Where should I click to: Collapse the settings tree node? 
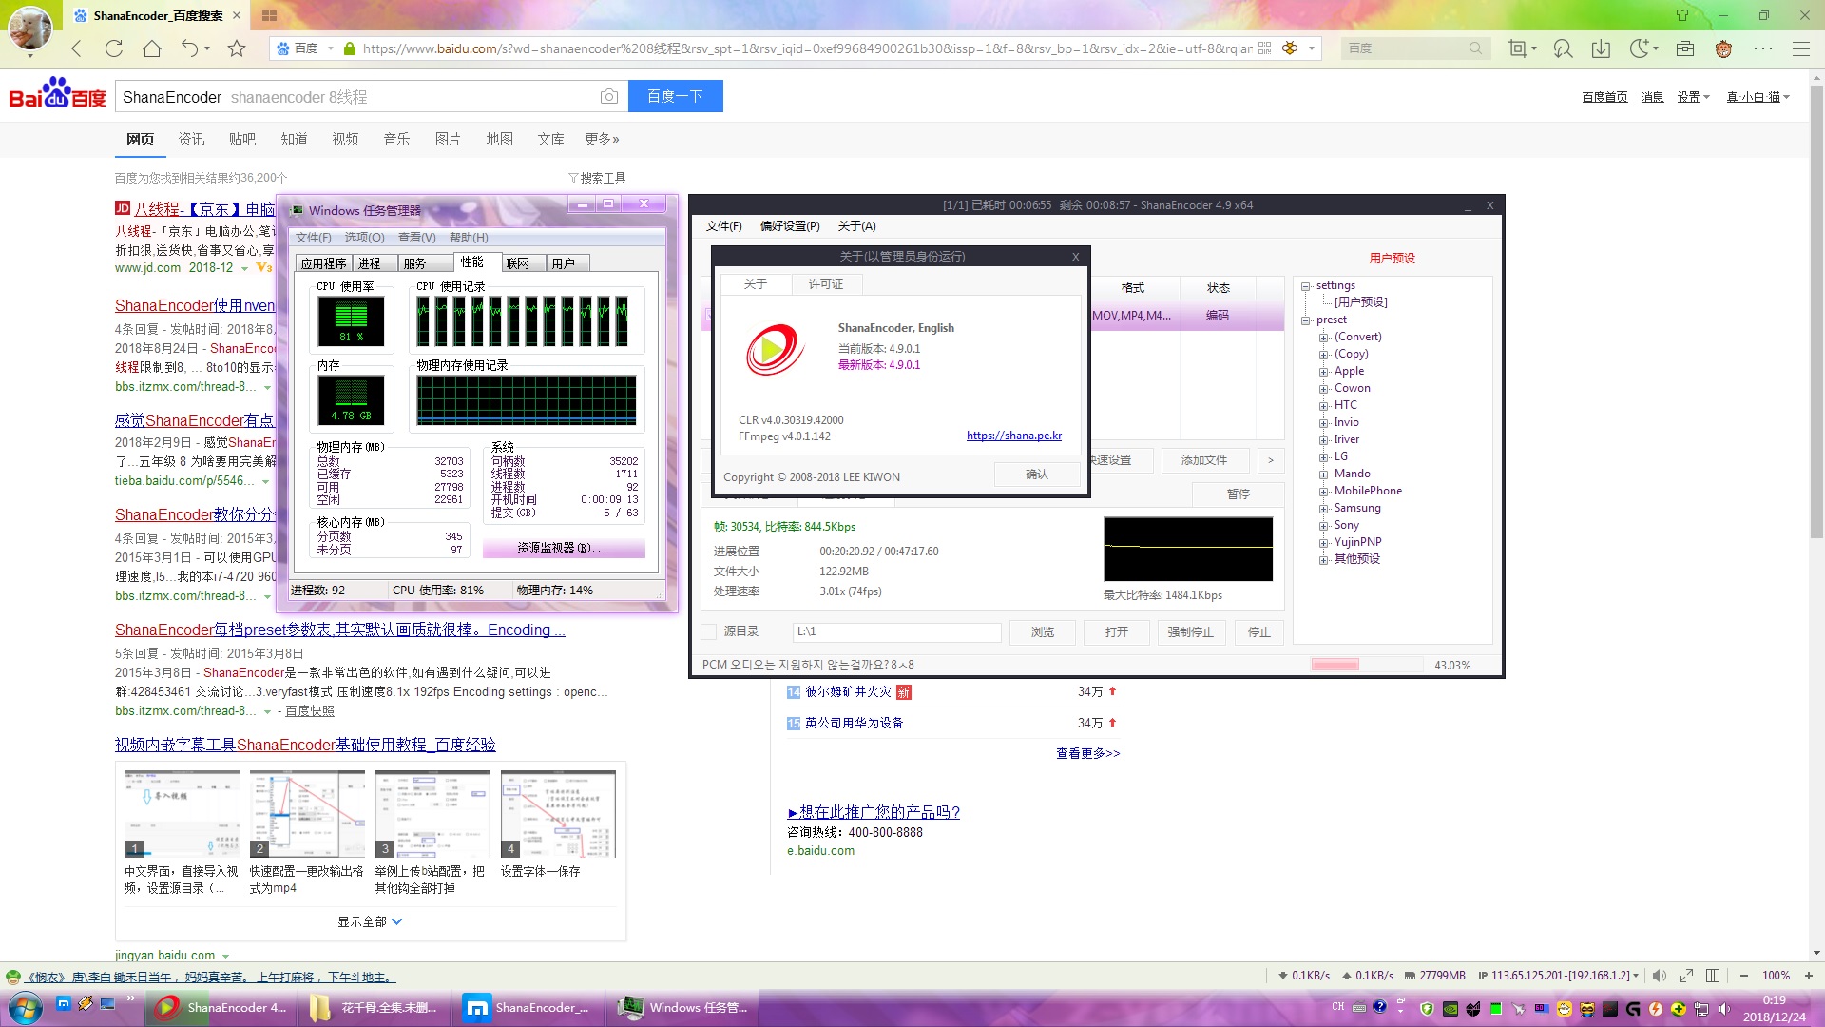(x=1306, y=286)
